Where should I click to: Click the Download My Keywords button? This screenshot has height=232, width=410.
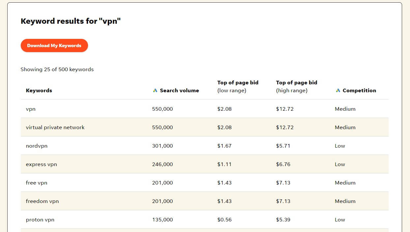[54, 45]
